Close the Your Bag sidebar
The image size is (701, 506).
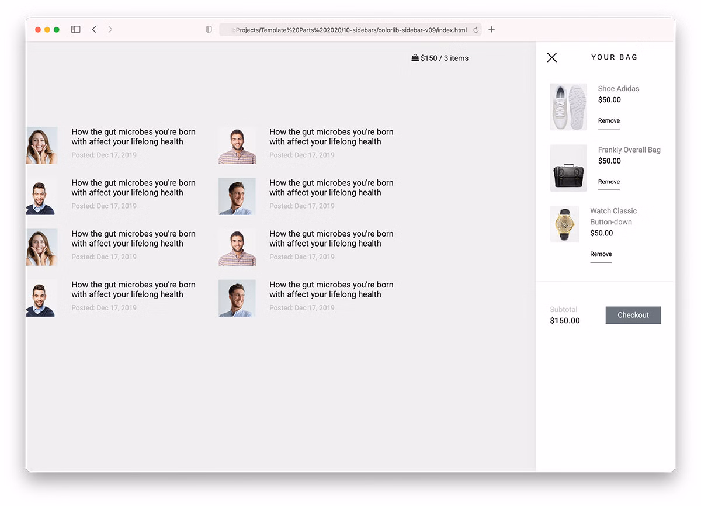[x=551, y=57]
